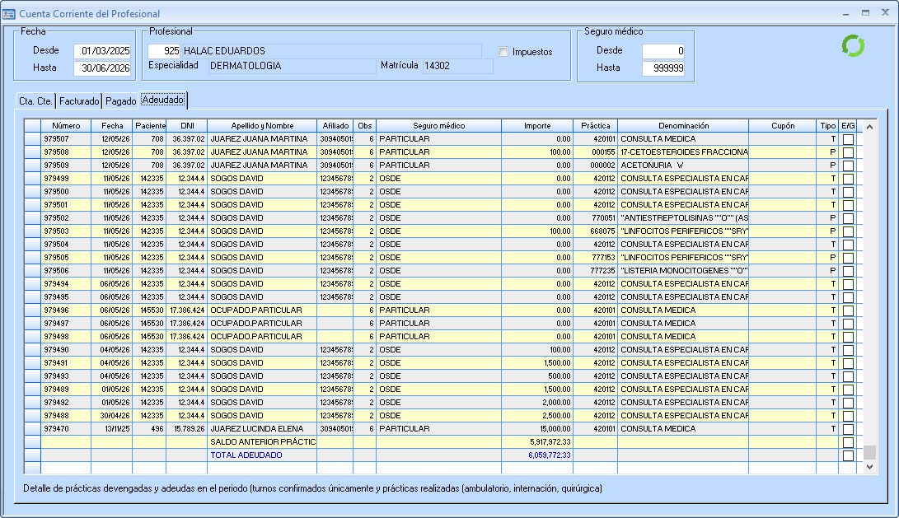Click the grid vertical scrollbar thumb

click(869, 452)
